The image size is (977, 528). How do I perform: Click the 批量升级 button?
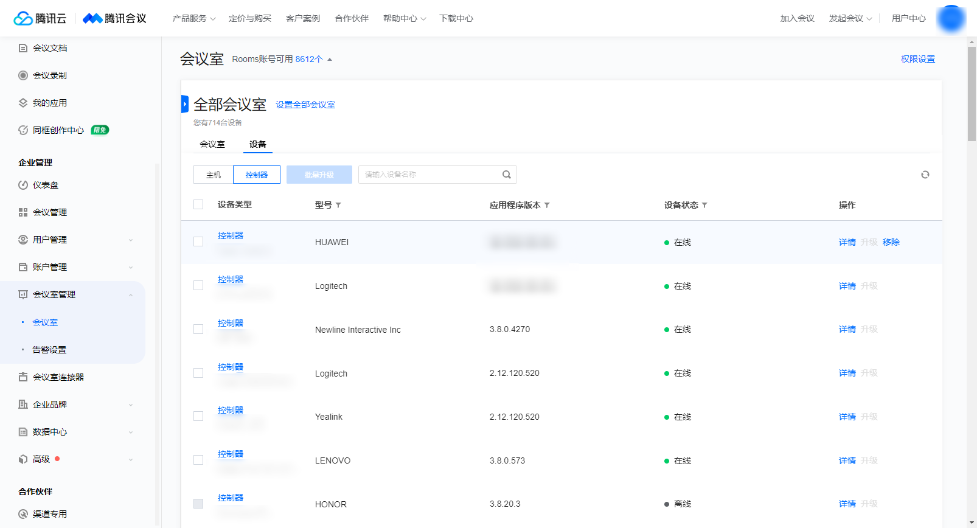319,175
